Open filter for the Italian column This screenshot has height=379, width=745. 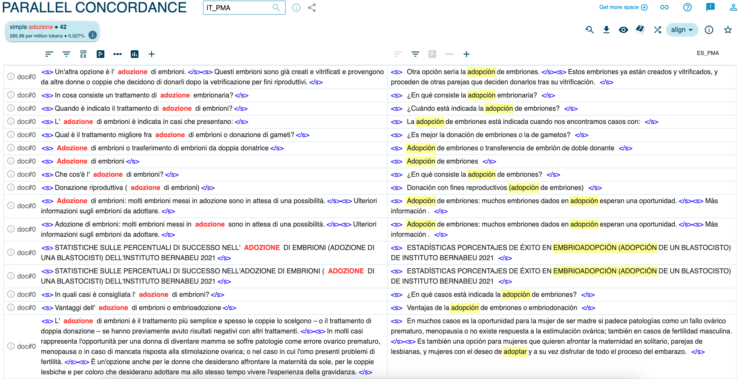(x=66, y=54)
